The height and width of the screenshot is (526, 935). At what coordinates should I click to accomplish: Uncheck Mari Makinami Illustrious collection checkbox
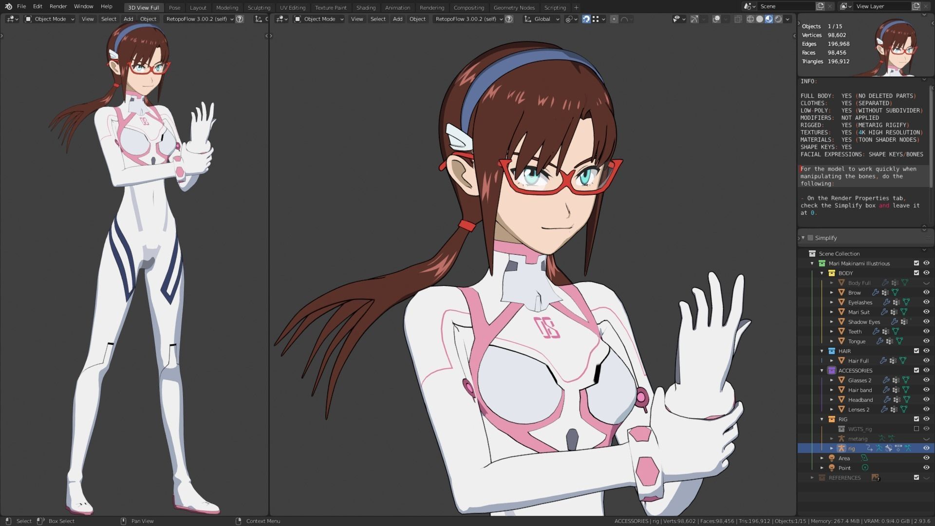(x=916, y=263)
